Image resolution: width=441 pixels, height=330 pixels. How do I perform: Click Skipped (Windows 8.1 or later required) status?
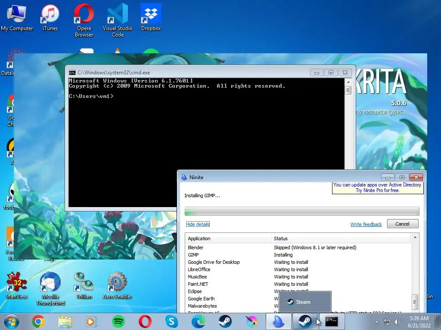click(315, 247)
